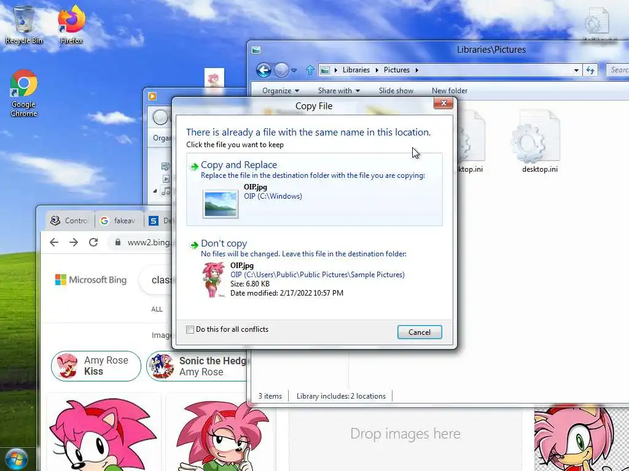Refresh the Explorer address bar
The height and width of the screenshot is (471, 629).
(590, 70)
